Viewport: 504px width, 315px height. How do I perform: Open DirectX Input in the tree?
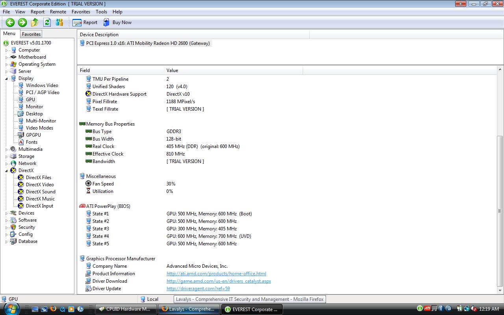coord(39,206)
